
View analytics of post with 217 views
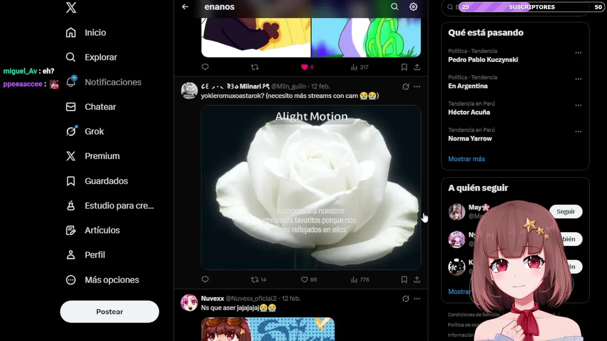[359, 67]
